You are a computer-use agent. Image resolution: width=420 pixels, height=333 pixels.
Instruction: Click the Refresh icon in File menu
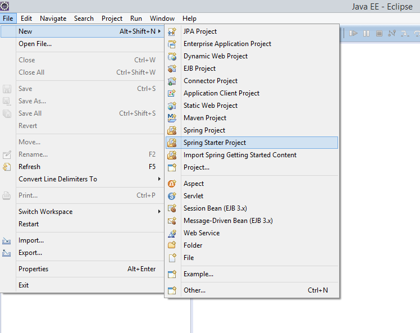pyautogui.click(x=7, y=167)
